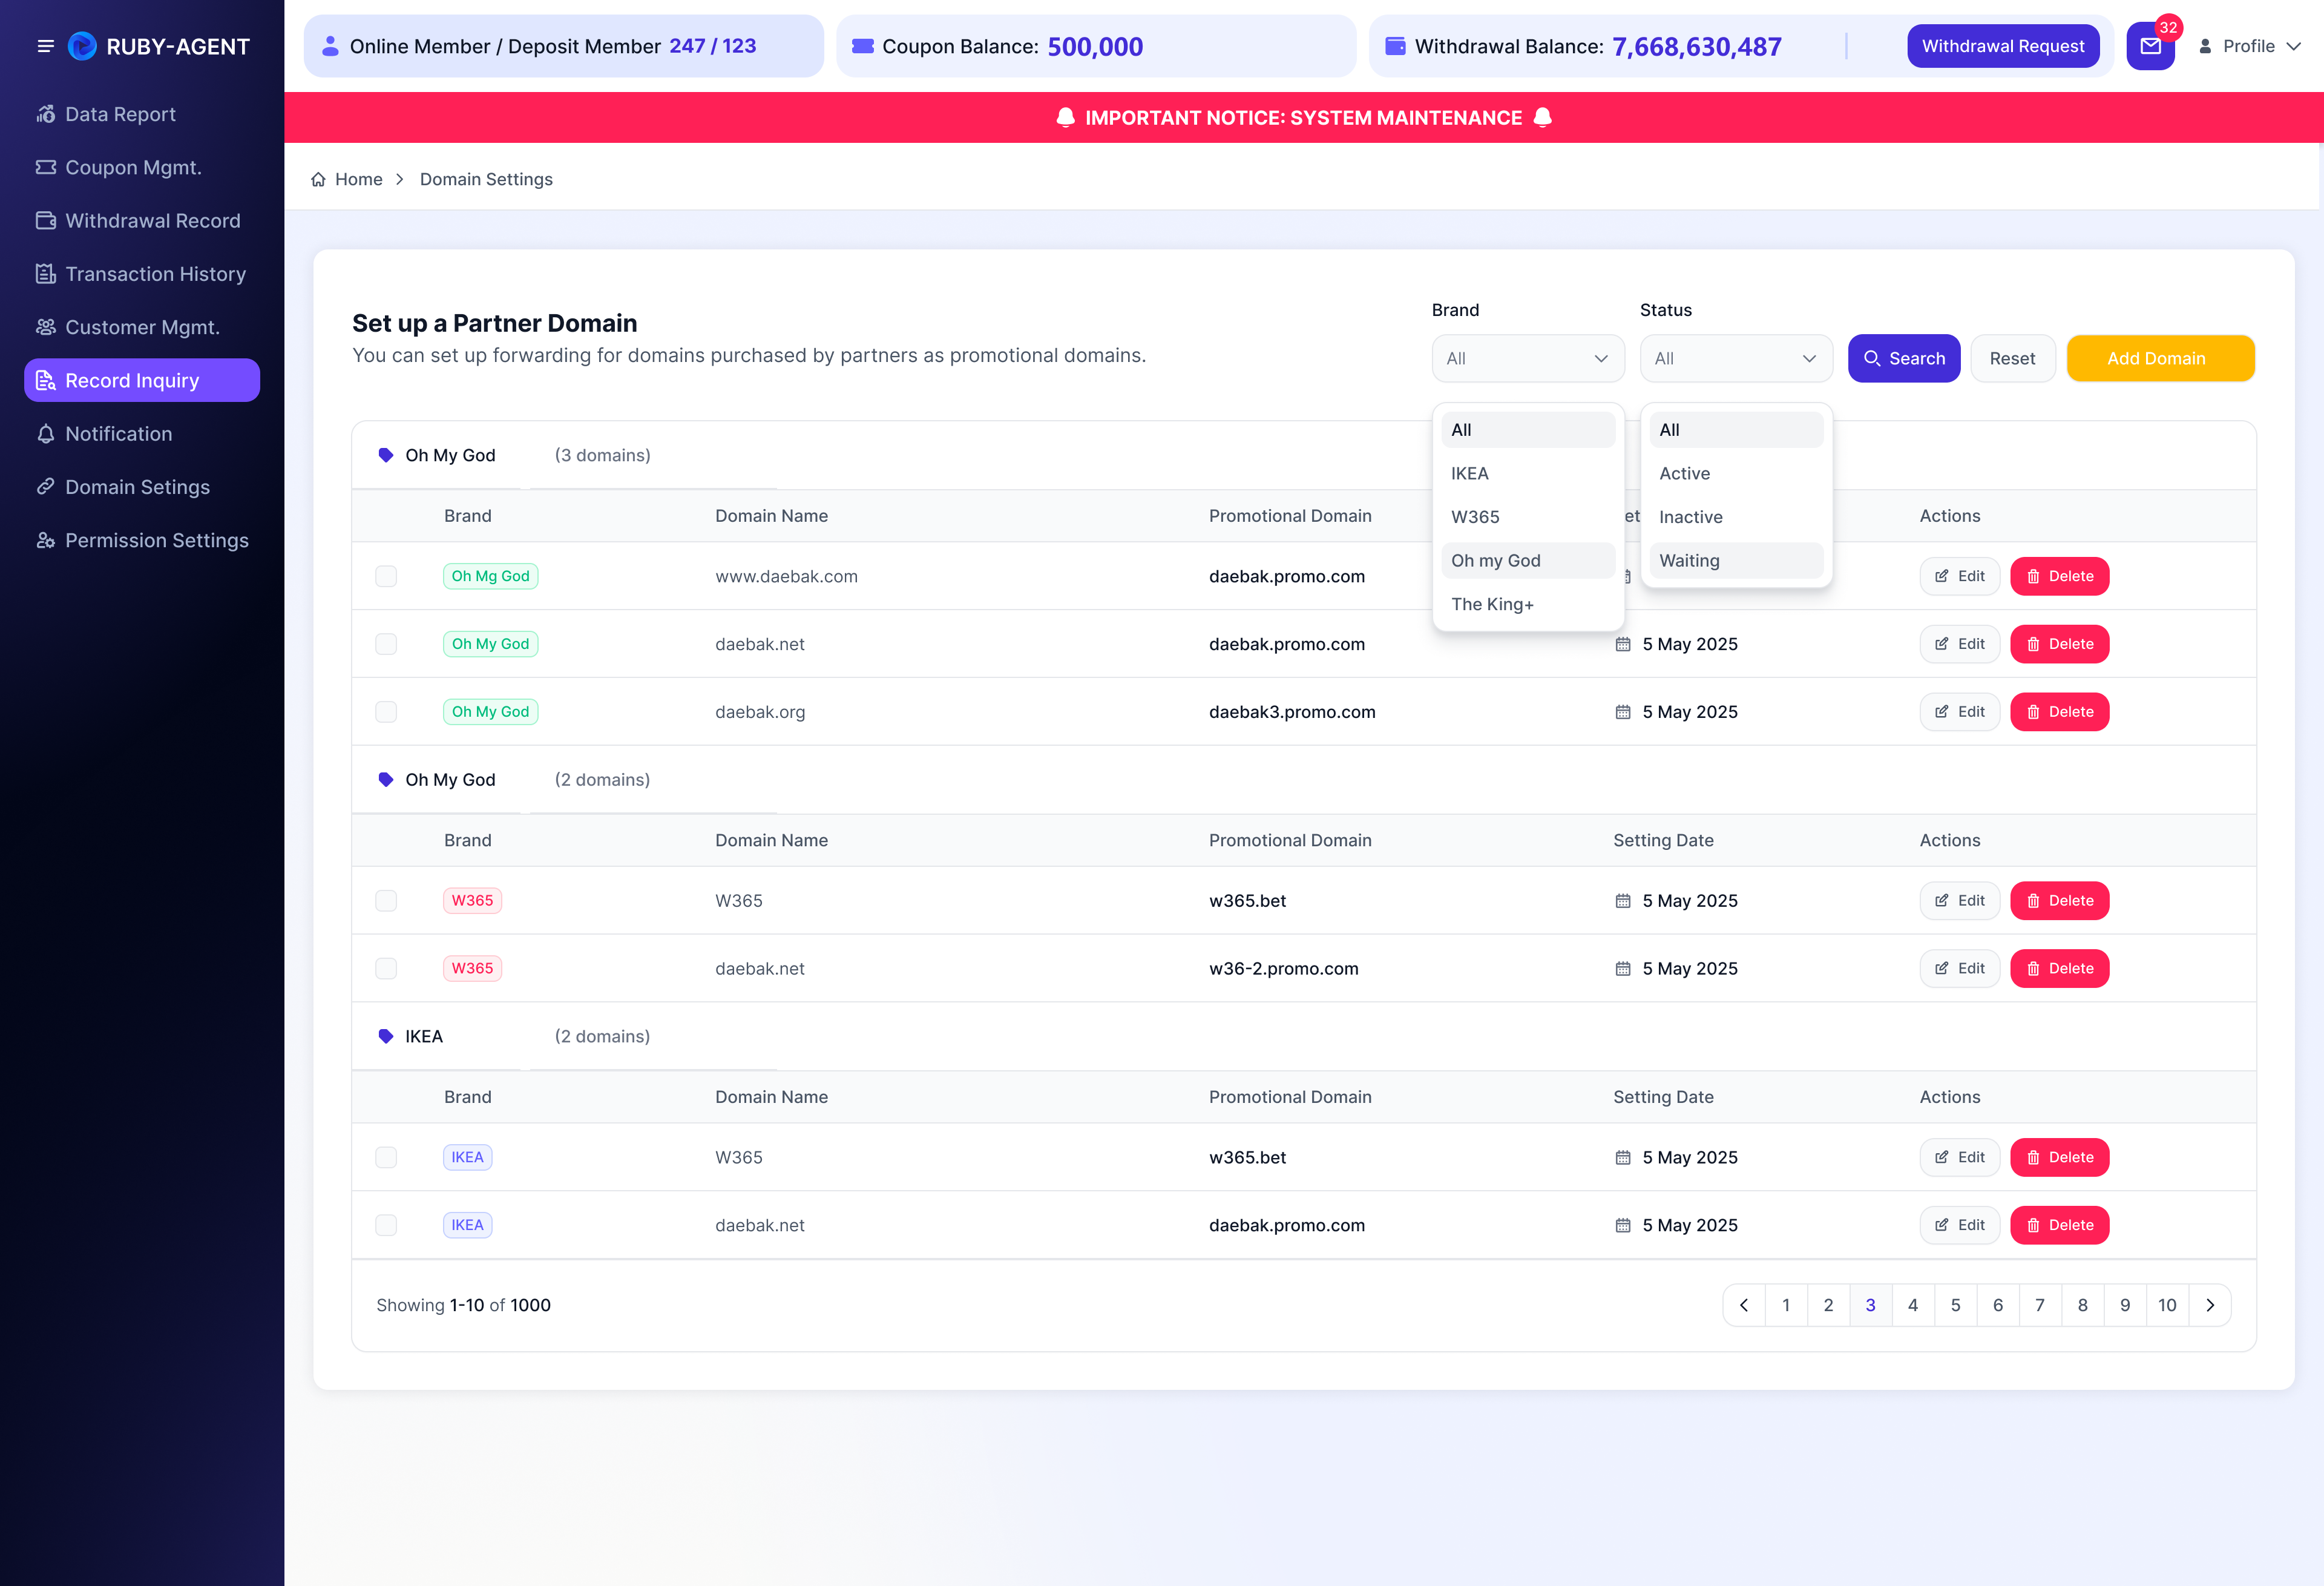The image size is (2324, 1586).
Task: Open Notification in sidebar
Action: (x=142, y=433)
